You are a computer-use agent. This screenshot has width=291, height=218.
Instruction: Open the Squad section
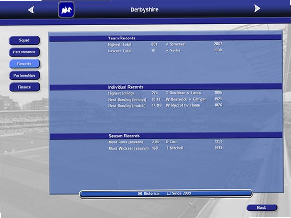click(x=24, y=40)
